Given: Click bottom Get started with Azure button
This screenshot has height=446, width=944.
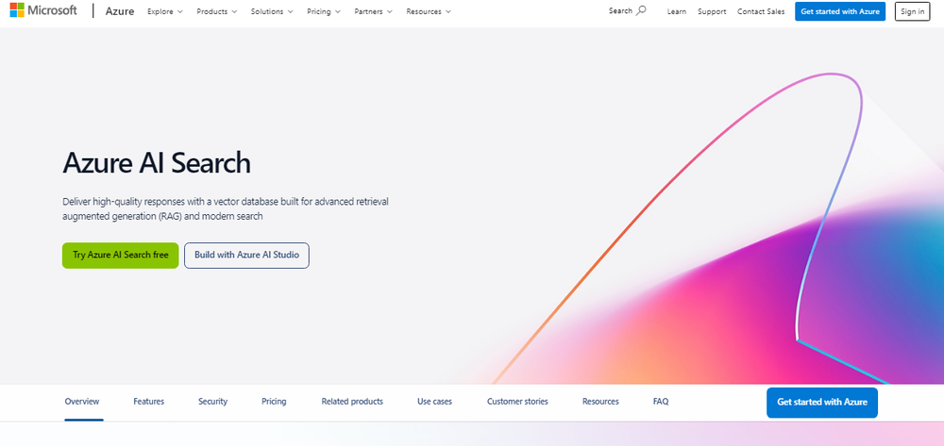Looking at the screenshot, I should click(x=822, y=402).
